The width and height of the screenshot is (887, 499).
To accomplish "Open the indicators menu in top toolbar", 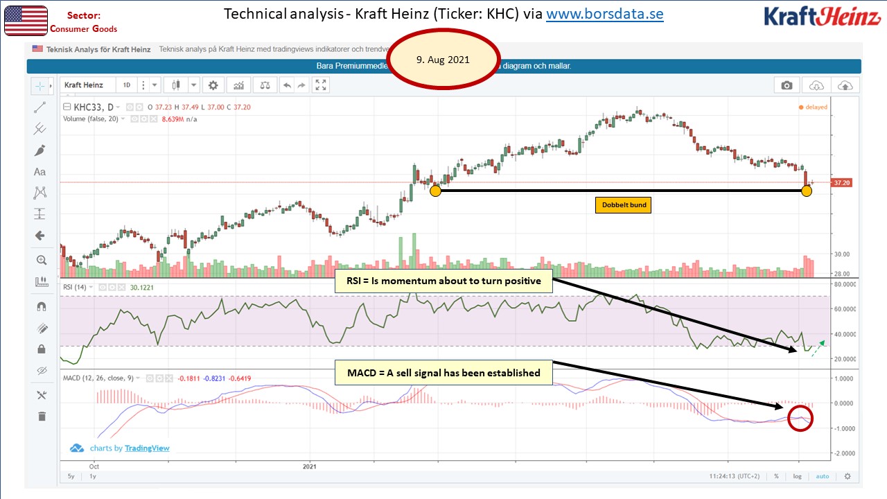I will tap(239, 85).
